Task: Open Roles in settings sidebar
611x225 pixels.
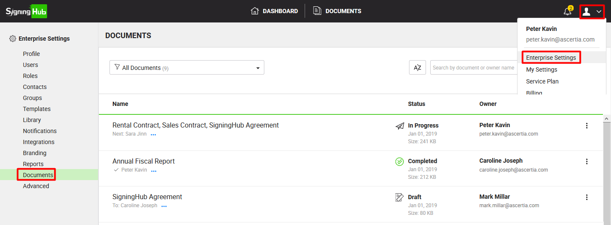Action: tap(30, 76)
